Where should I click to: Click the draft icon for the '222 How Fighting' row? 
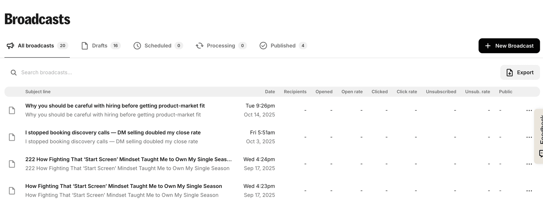point(12,164)
